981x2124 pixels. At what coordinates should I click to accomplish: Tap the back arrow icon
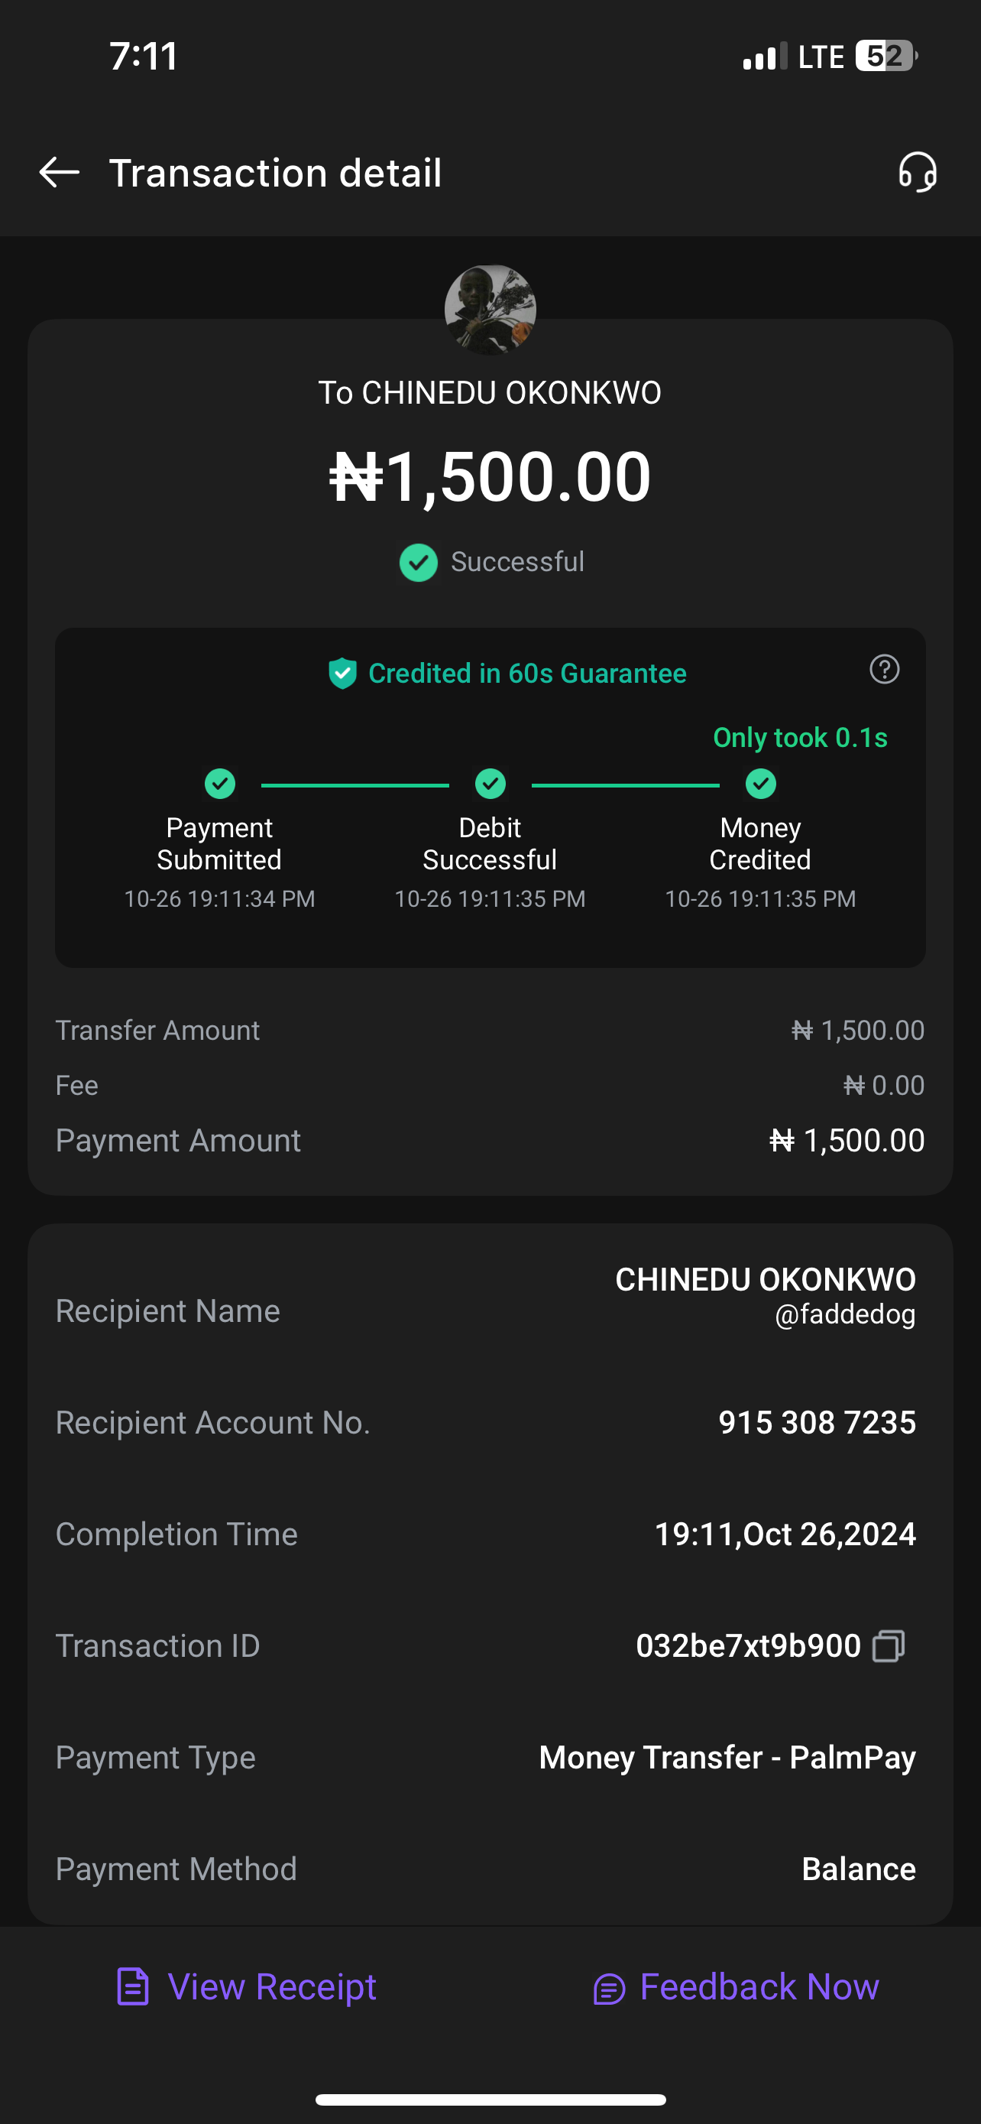coord(60,172)
